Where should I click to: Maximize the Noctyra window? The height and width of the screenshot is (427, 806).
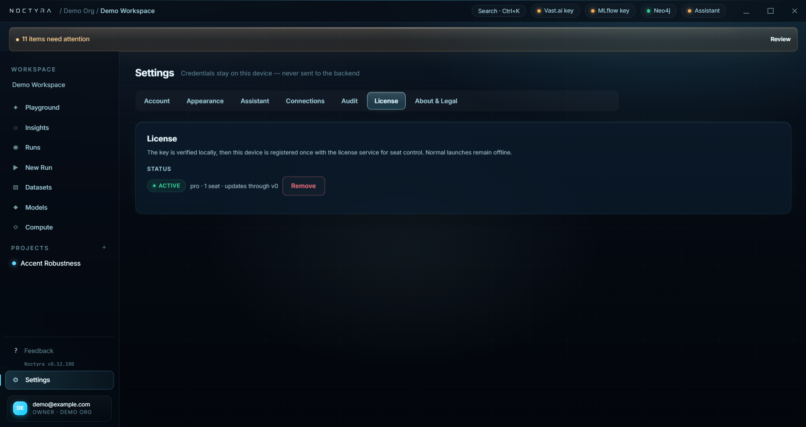click(771, 11)
